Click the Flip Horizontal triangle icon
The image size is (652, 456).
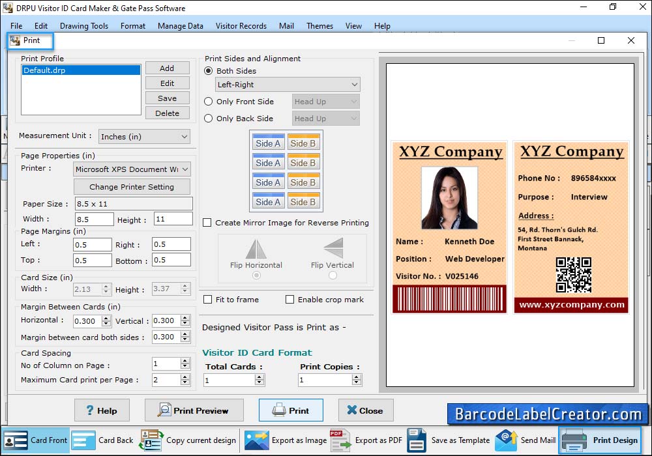pyautogui.click(x=256, y=249)
